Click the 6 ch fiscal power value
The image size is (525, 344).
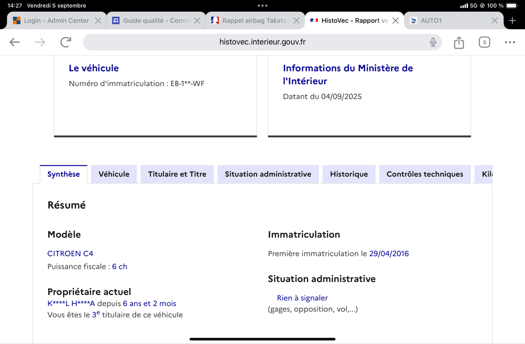point(119,266)
